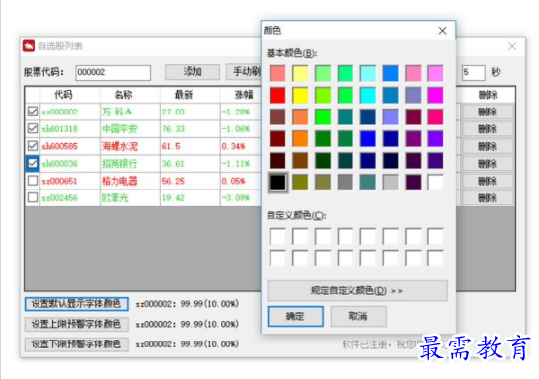Click stock code sz000651 in the table
The width and height of the screenshot is (539, 379).
tap(59, 181)
